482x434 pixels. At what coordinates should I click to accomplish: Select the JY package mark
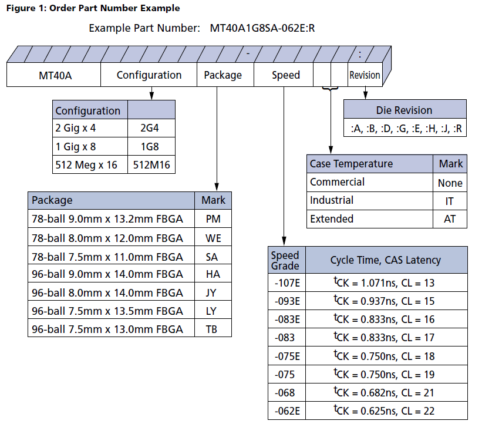coord(213,292)
